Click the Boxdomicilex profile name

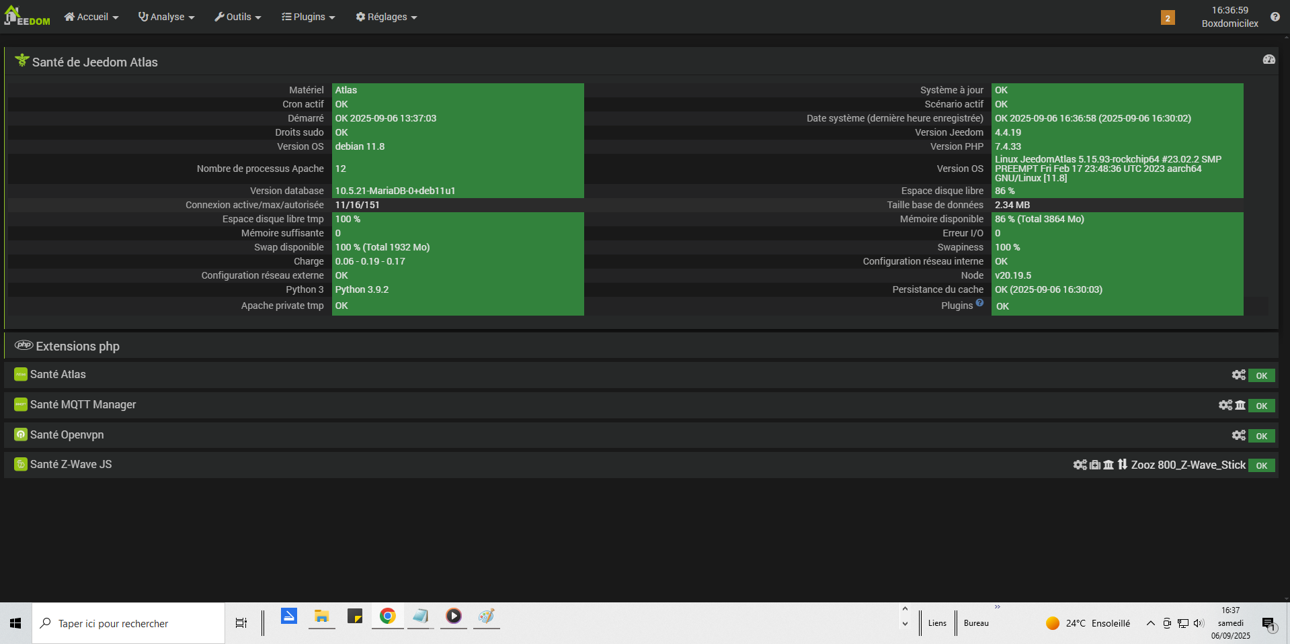pos(1230,24)
